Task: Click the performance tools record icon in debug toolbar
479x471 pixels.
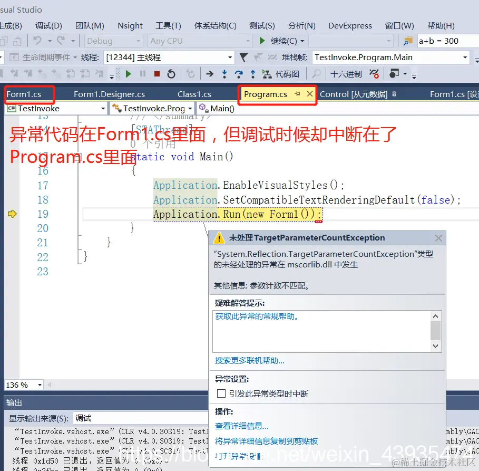Action: [x=394, y=74]
